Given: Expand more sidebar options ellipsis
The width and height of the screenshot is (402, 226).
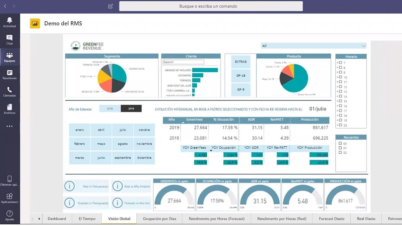Looking at the screenshot, I should [9, 126].
